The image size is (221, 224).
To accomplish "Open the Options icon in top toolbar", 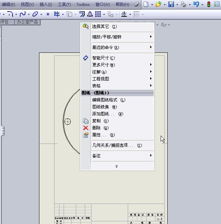I will [x=217, y=4].
